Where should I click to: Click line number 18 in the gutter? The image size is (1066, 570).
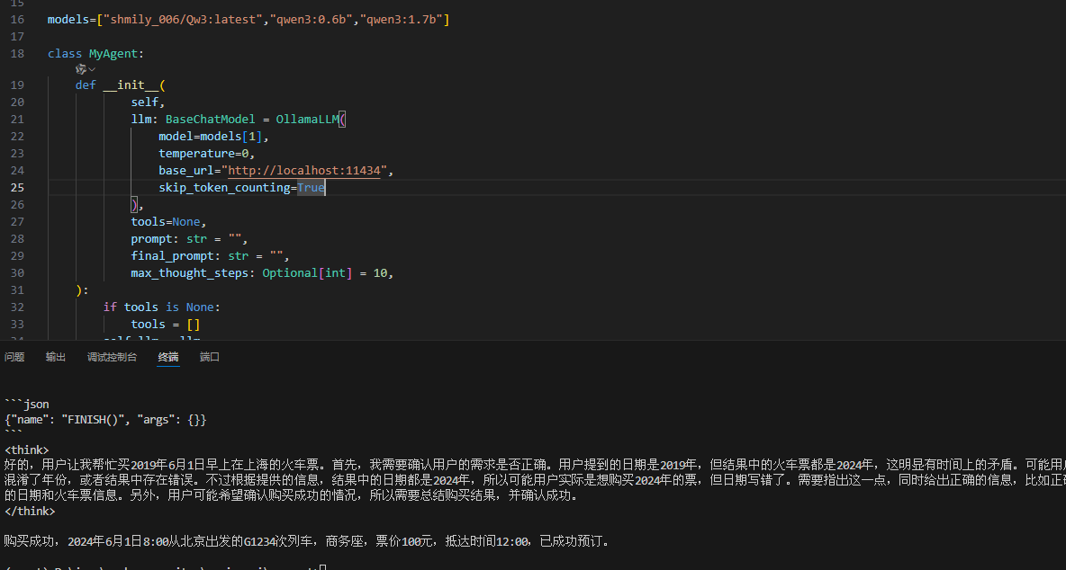[17, 54]
